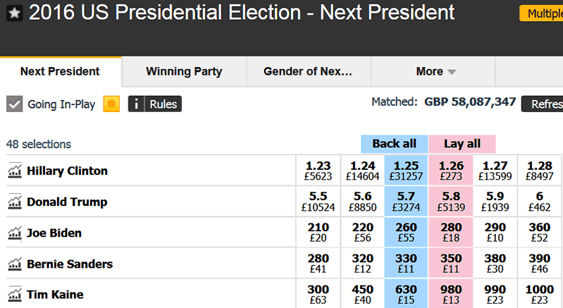Click the Back all header
The width and height of the screenshot is (563, 308).
coord(394,144)
